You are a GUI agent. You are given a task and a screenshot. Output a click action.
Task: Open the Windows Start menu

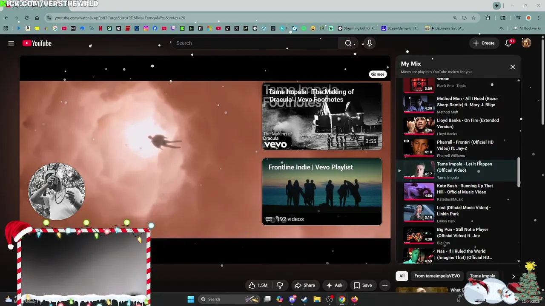pos(191,299)
